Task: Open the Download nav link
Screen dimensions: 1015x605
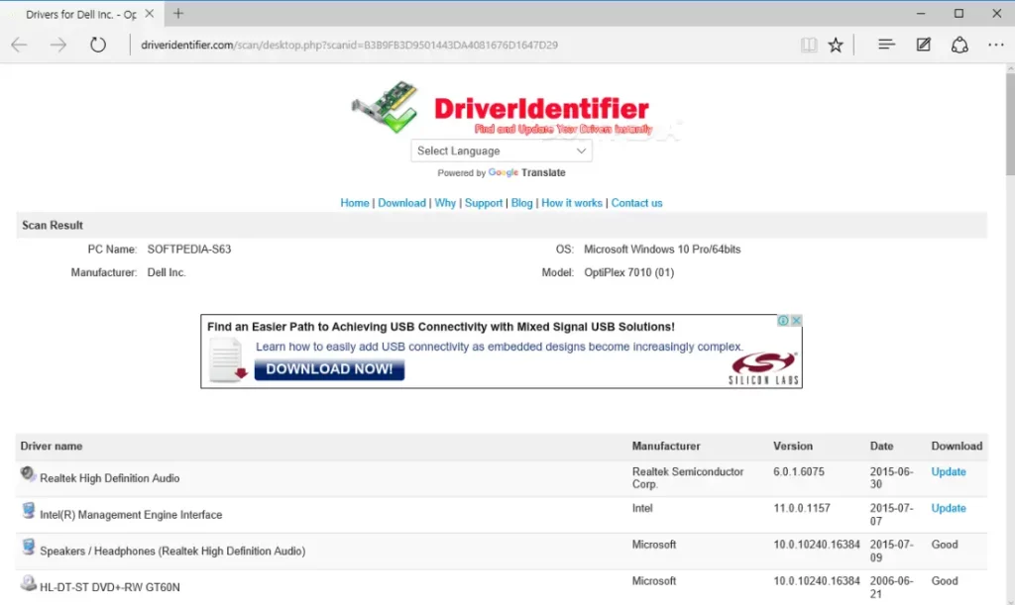Action: (401, 203)
